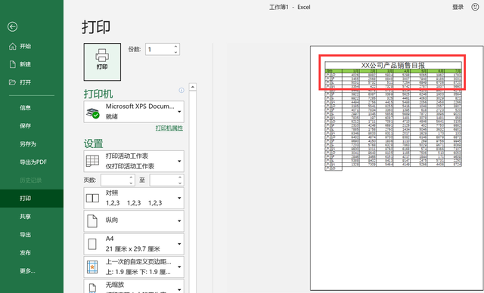Open A4 paper size dropdown
Screen dimensions: 484x293
coord(134,244)
